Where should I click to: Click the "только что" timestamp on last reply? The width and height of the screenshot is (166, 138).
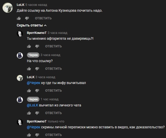pyautogui.click(x=56, y=121)
